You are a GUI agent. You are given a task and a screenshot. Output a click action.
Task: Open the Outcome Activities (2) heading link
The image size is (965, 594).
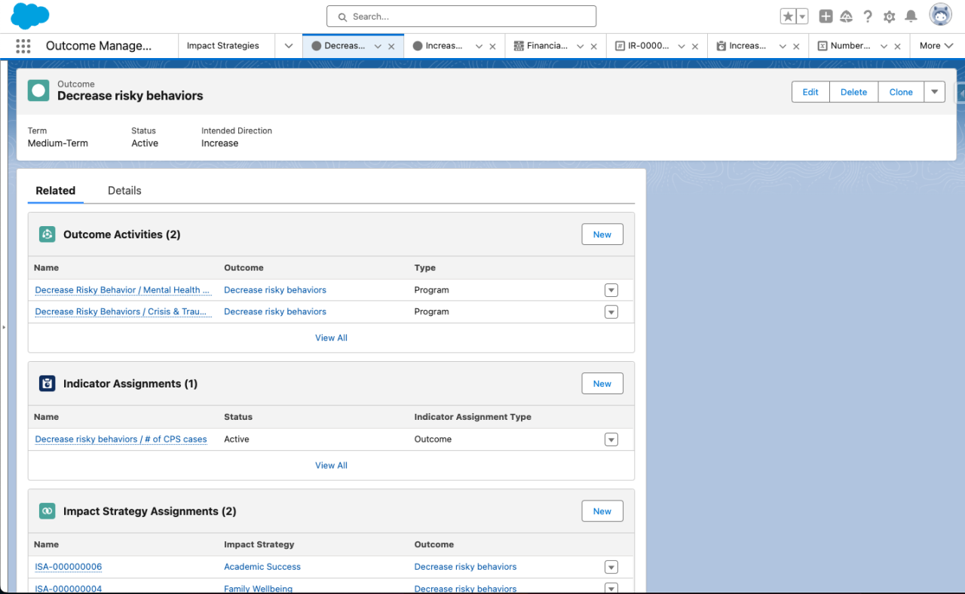122,234
